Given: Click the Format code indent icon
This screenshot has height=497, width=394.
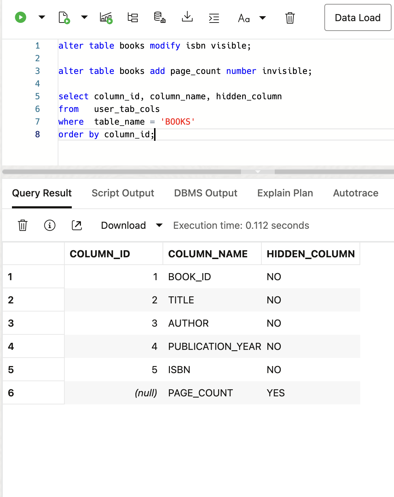Looking at the screenshot, I should (x=214, y=18).
